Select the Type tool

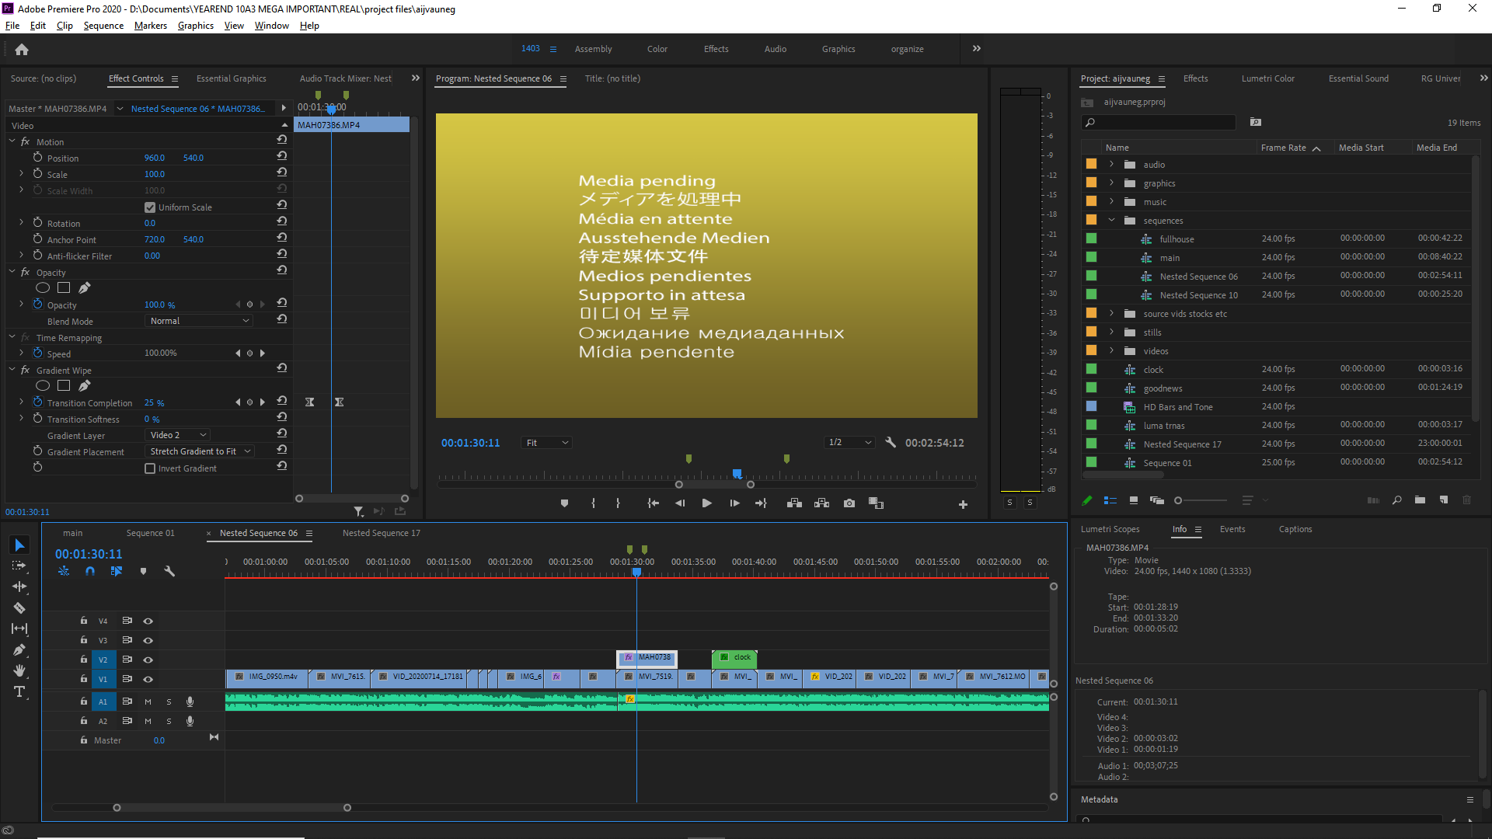click(19, 692)
